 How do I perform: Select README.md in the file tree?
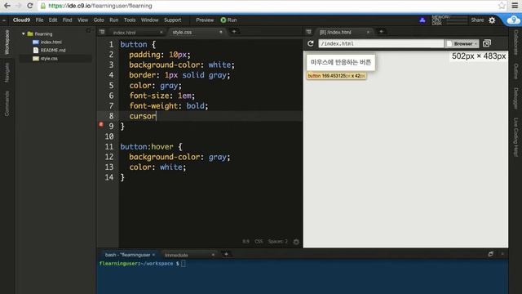[53, 50]
